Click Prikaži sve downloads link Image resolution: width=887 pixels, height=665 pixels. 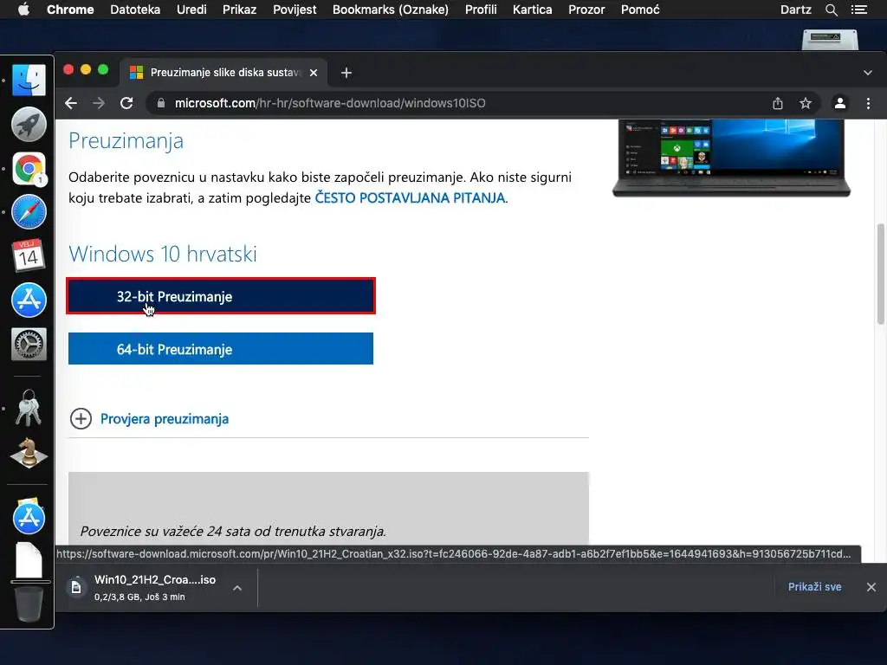click(814, 587)
